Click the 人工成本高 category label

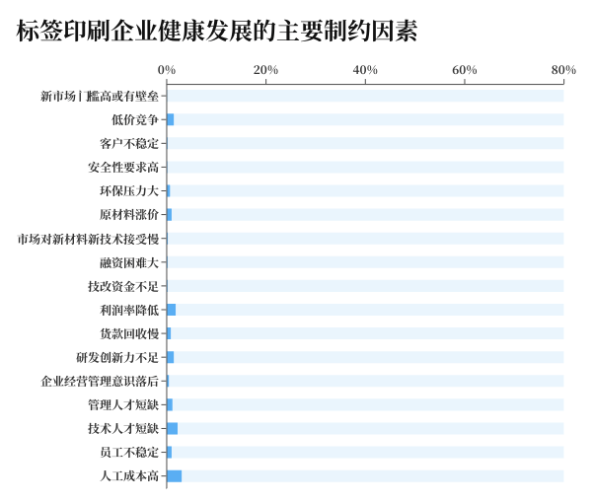tap(129, 475)
